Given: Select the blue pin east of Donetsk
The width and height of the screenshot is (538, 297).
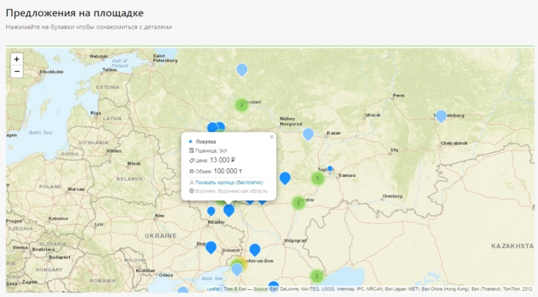Looking at the screenshot, I should click(x=255, y=249).
